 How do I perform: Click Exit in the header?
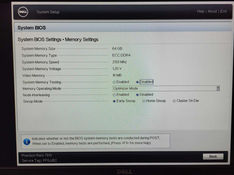pos(223,11)
